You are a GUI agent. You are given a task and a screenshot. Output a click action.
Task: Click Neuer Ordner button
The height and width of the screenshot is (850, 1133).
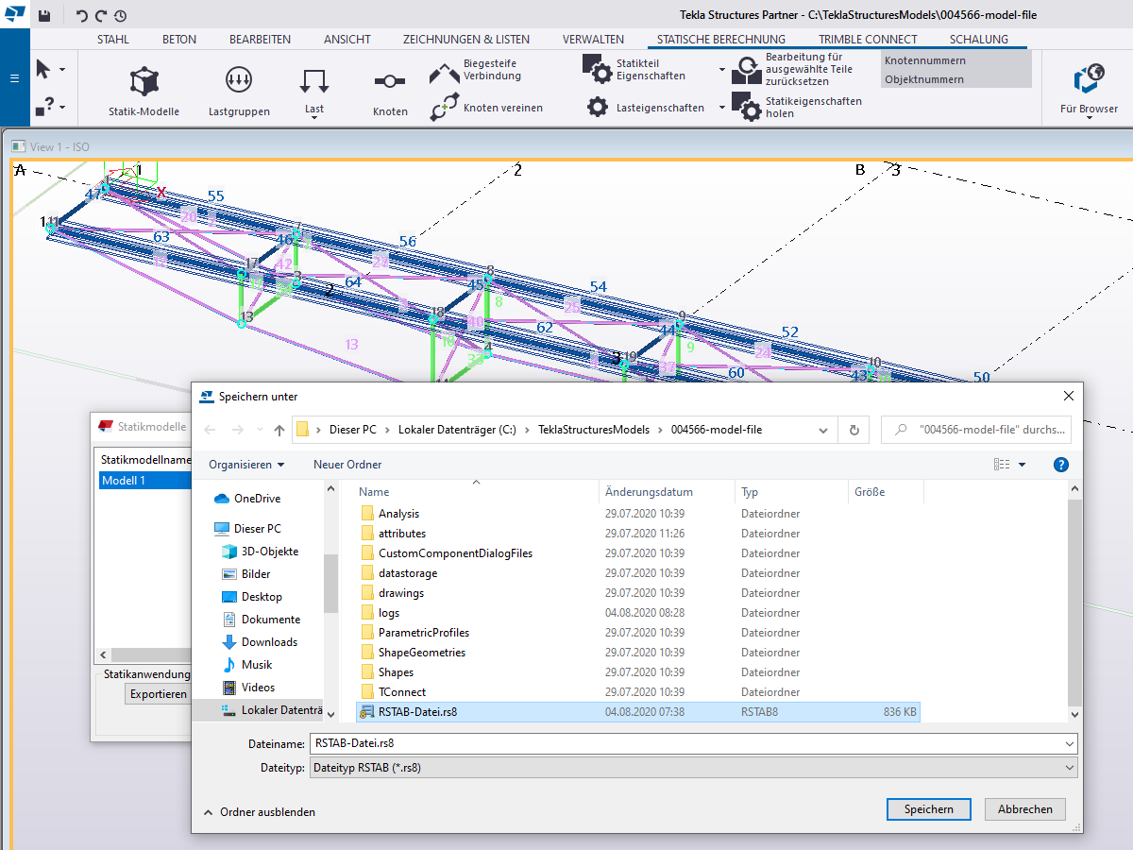(x=347, y=465)
